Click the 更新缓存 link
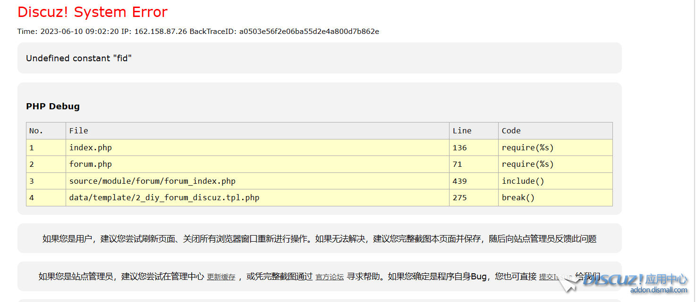This screenshot has width=696, height=302. (x=221, y=277)
